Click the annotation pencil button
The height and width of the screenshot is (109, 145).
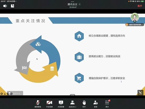[x=140, y=92]
